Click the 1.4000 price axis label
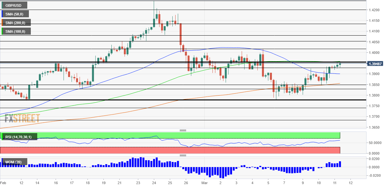The height and width of the screenshot is (187, 389). click(375, 53)
